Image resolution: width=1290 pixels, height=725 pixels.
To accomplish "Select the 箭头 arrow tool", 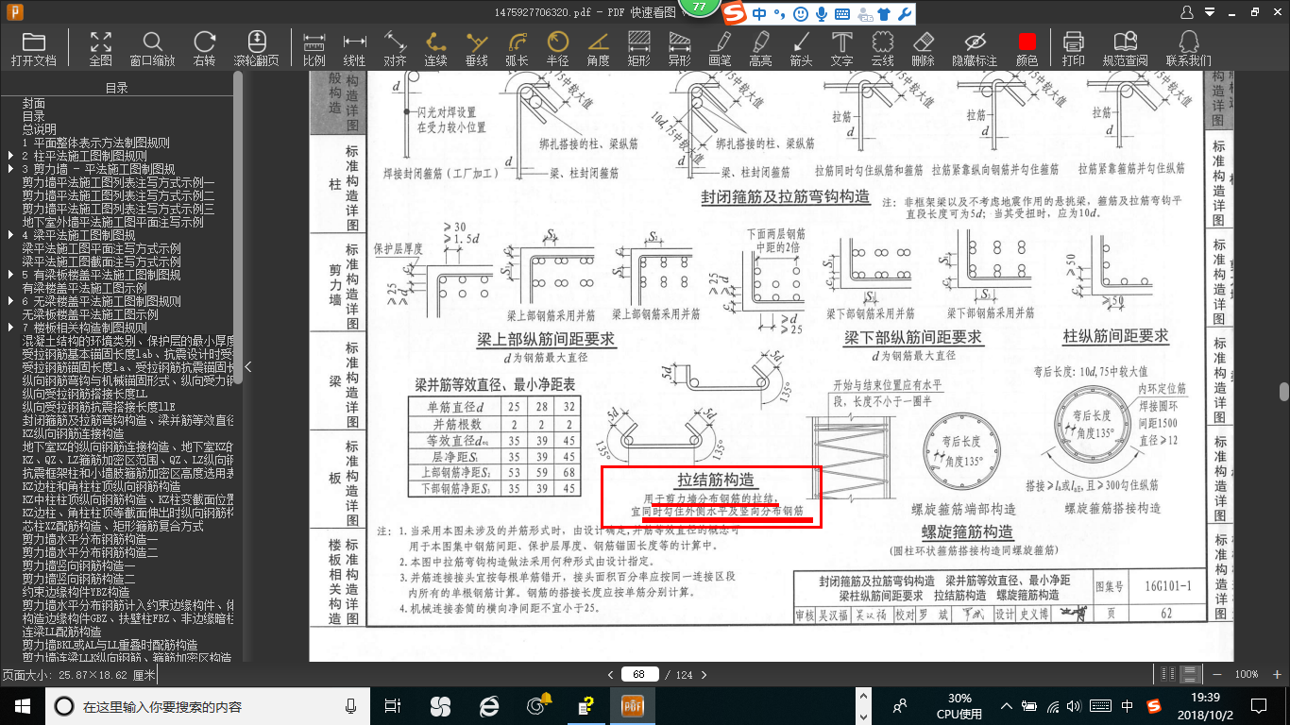I will 801,48.
